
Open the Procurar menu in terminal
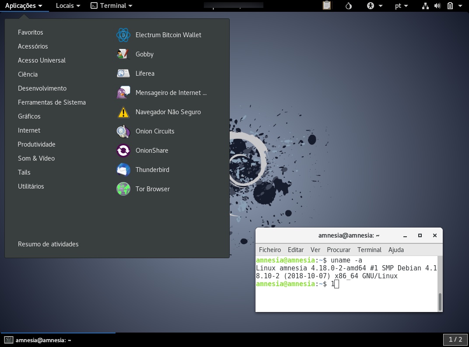coord(339,250)
